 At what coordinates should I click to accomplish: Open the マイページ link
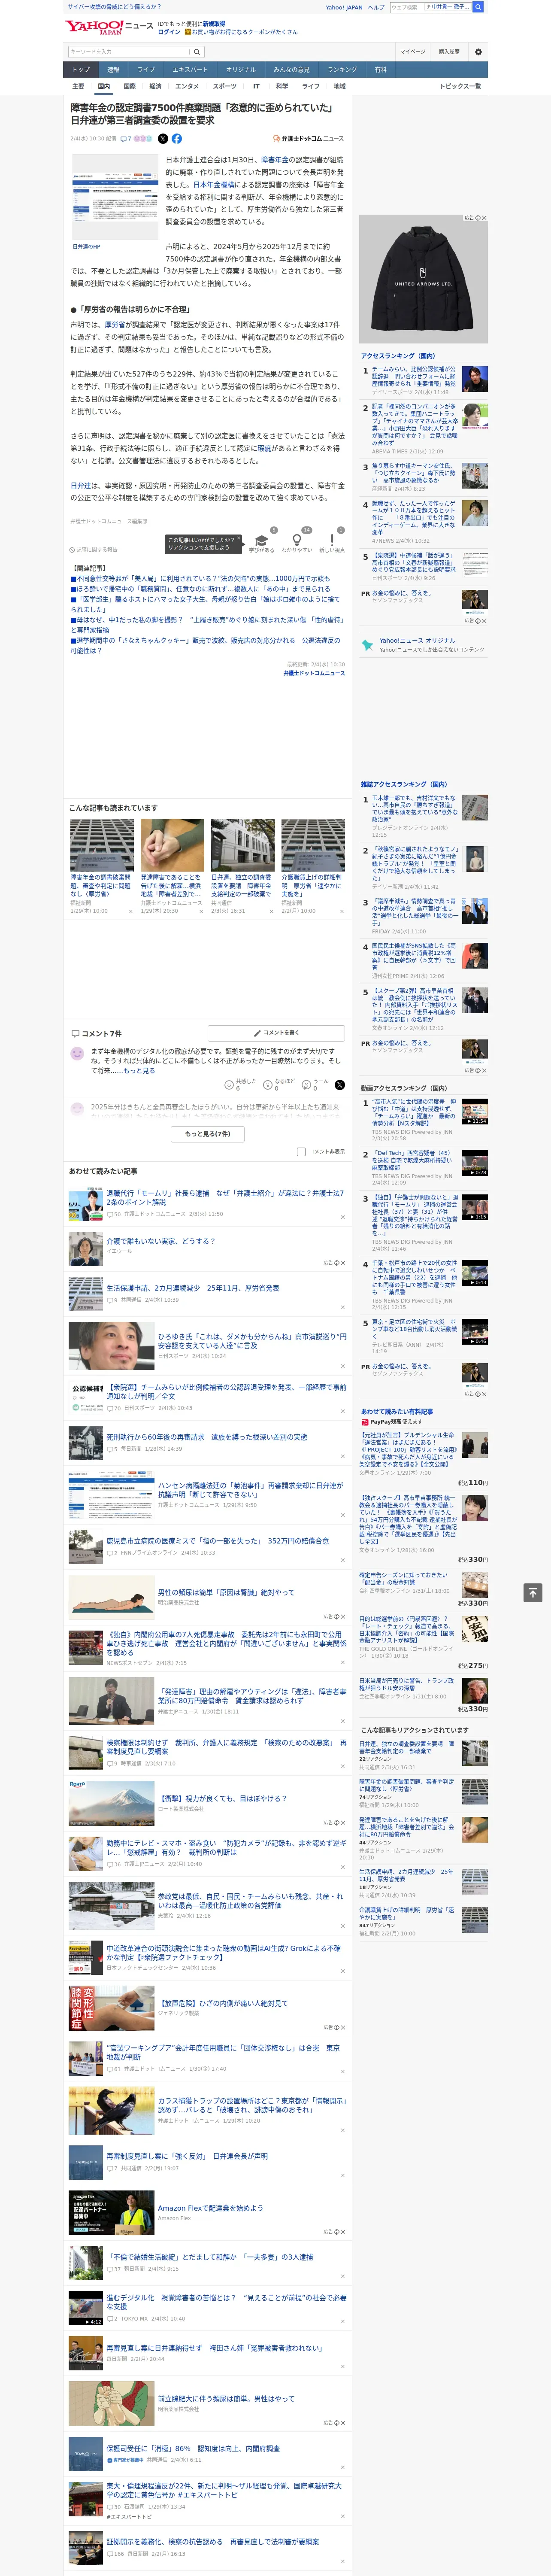click(x=413, y=52)
